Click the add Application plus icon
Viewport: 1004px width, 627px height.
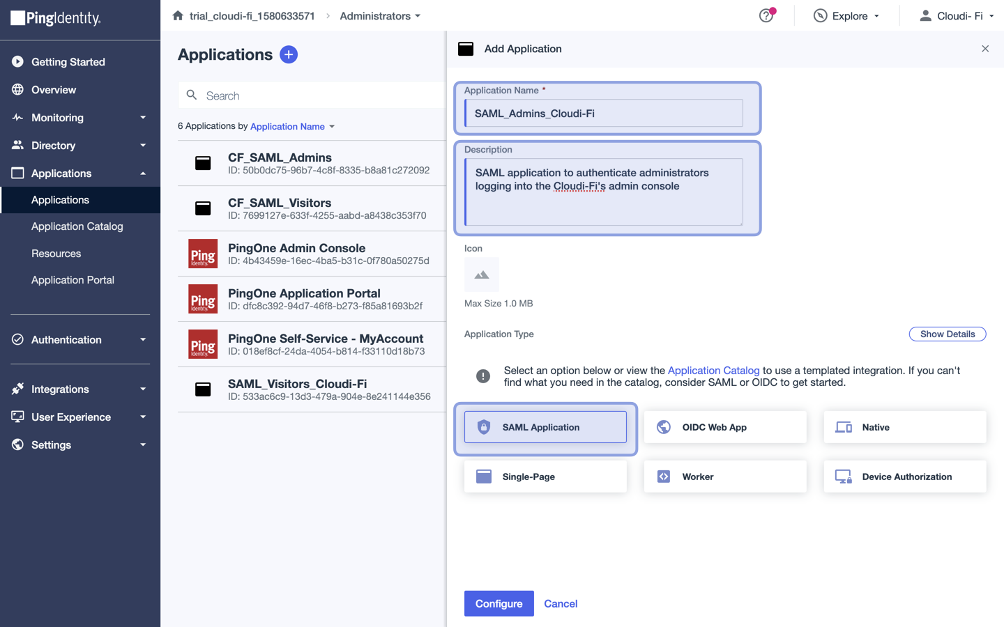(289, 54)
